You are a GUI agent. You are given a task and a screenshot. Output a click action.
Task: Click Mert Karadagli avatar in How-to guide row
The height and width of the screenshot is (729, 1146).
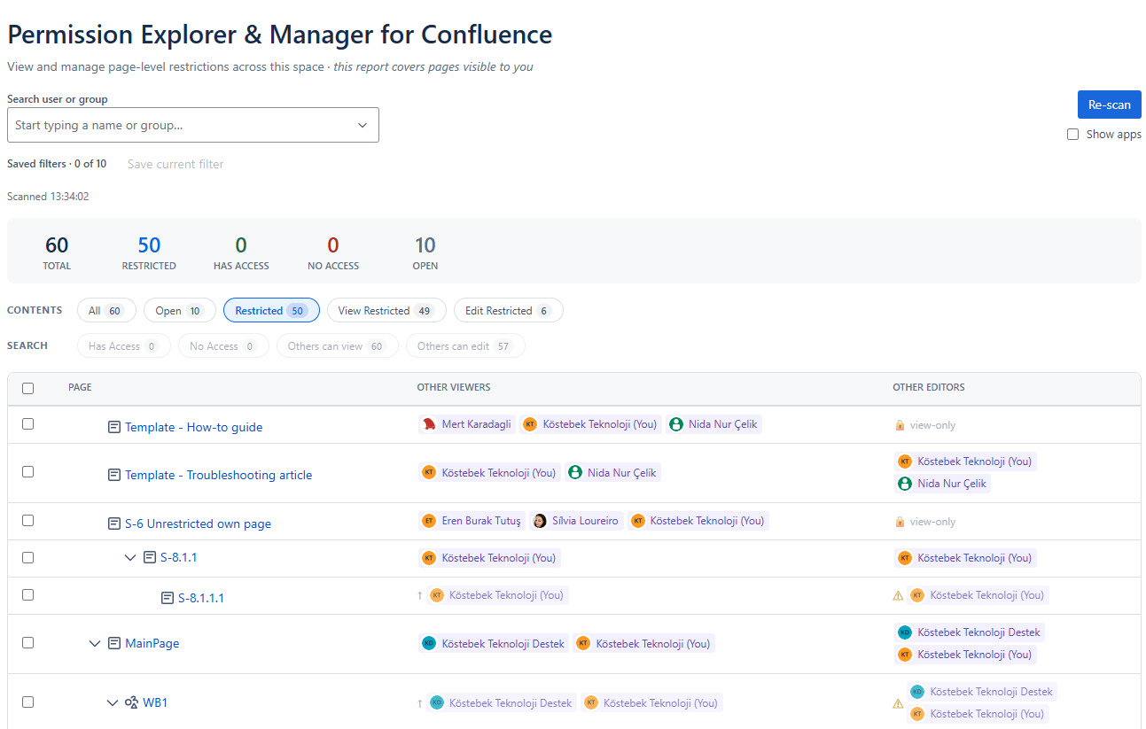(429, 424)
